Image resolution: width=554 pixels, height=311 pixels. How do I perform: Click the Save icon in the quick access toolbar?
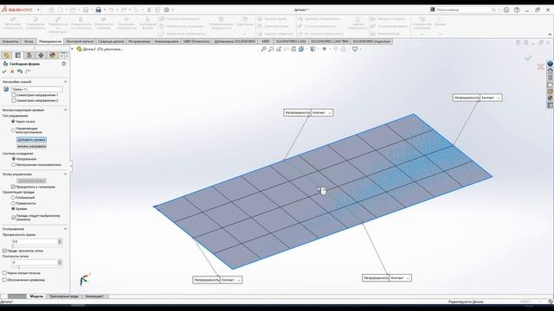tap(86, 10)
